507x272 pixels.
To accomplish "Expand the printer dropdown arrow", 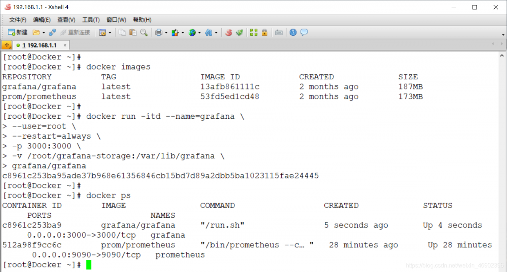I will click(x=166, y=32).
